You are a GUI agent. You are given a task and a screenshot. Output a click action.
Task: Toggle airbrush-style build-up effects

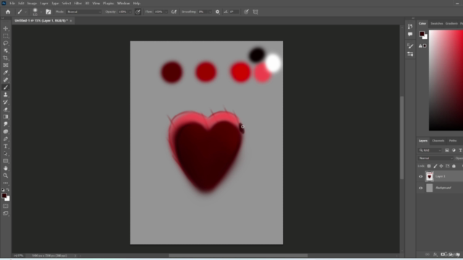174,12
